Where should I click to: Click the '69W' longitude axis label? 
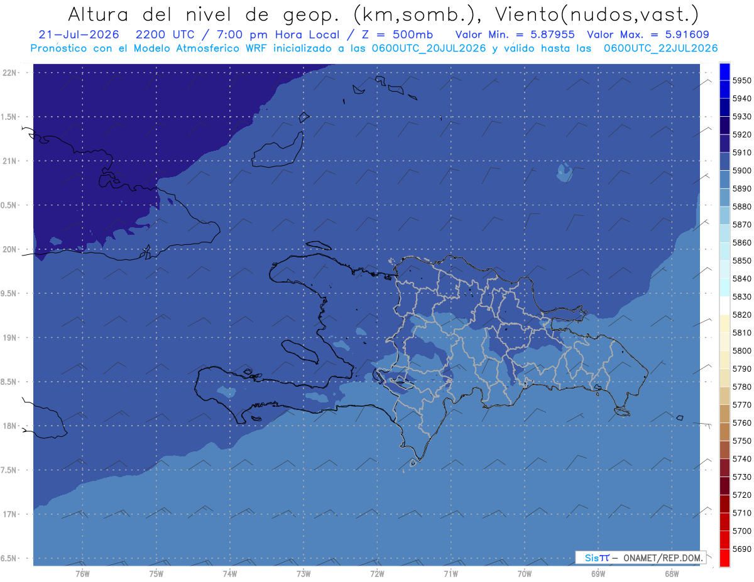[x=598, y=574]
